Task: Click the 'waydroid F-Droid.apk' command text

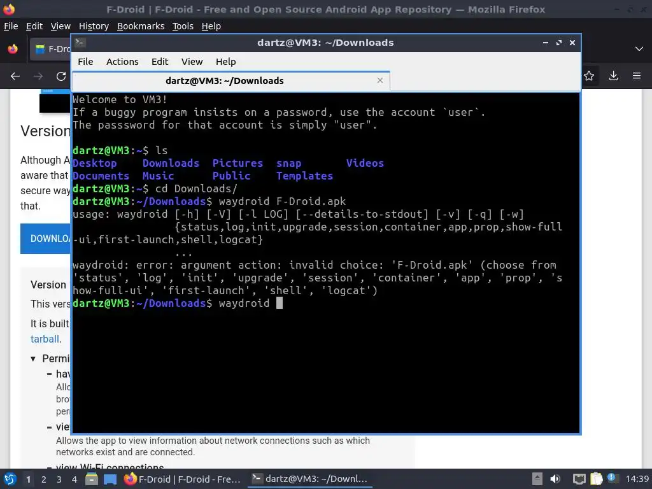Action: click(x=282, y=201)
